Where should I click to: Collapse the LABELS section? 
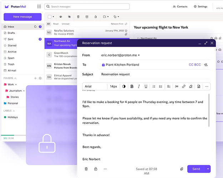tap(14, 111)
